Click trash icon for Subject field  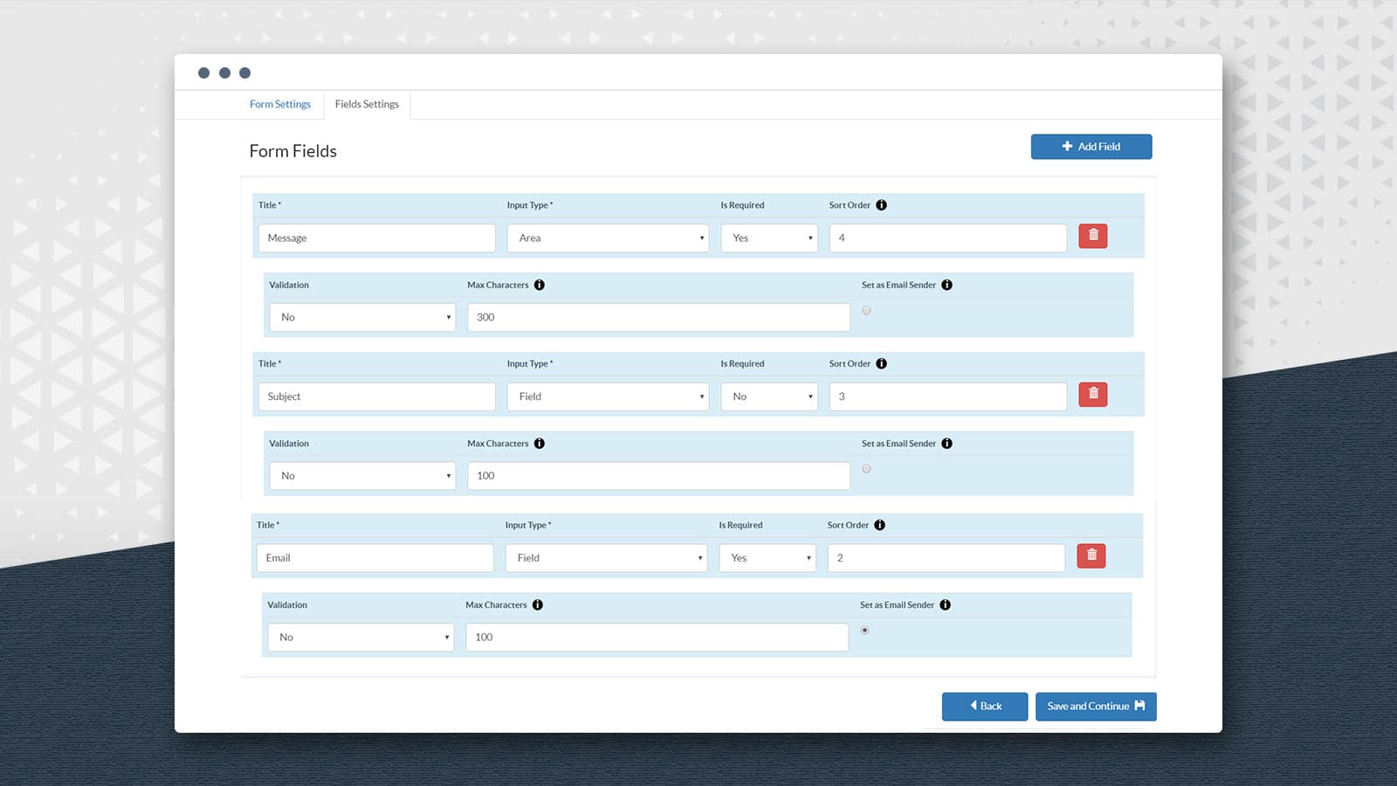[1092, 395]
